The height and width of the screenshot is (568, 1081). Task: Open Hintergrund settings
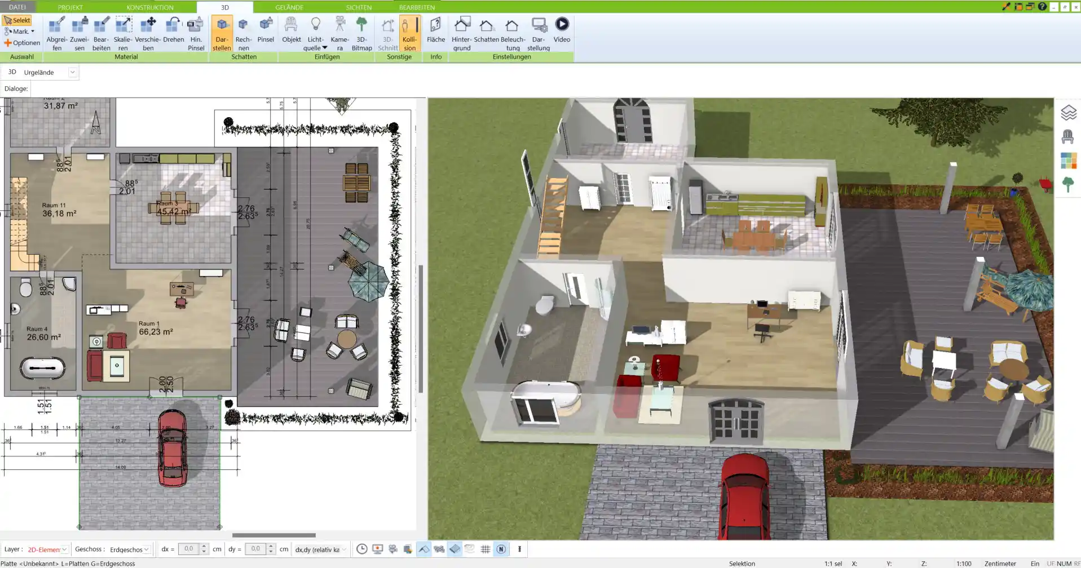click(x=461, y=34)
